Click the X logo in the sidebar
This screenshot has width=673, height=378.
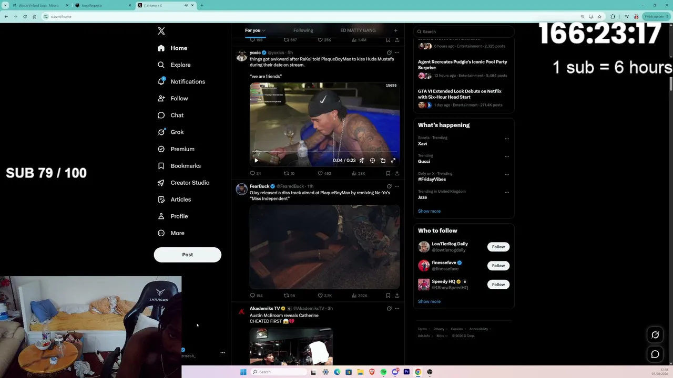pyautogui.click(x=161, y=31)
